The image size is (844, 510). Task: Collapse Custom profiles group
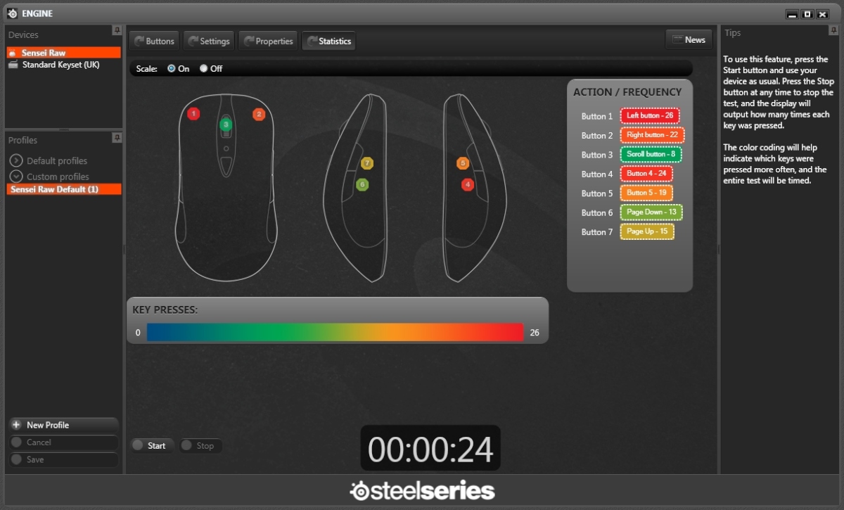[x=16, y=177]
